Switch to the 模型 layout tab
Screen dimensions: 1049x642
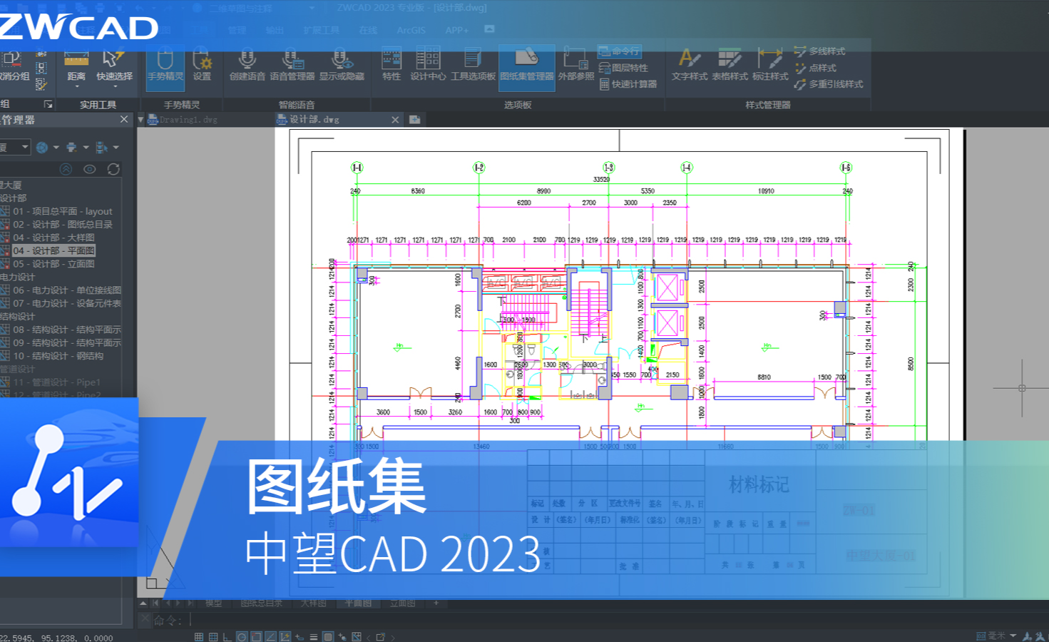coord(213,603)
